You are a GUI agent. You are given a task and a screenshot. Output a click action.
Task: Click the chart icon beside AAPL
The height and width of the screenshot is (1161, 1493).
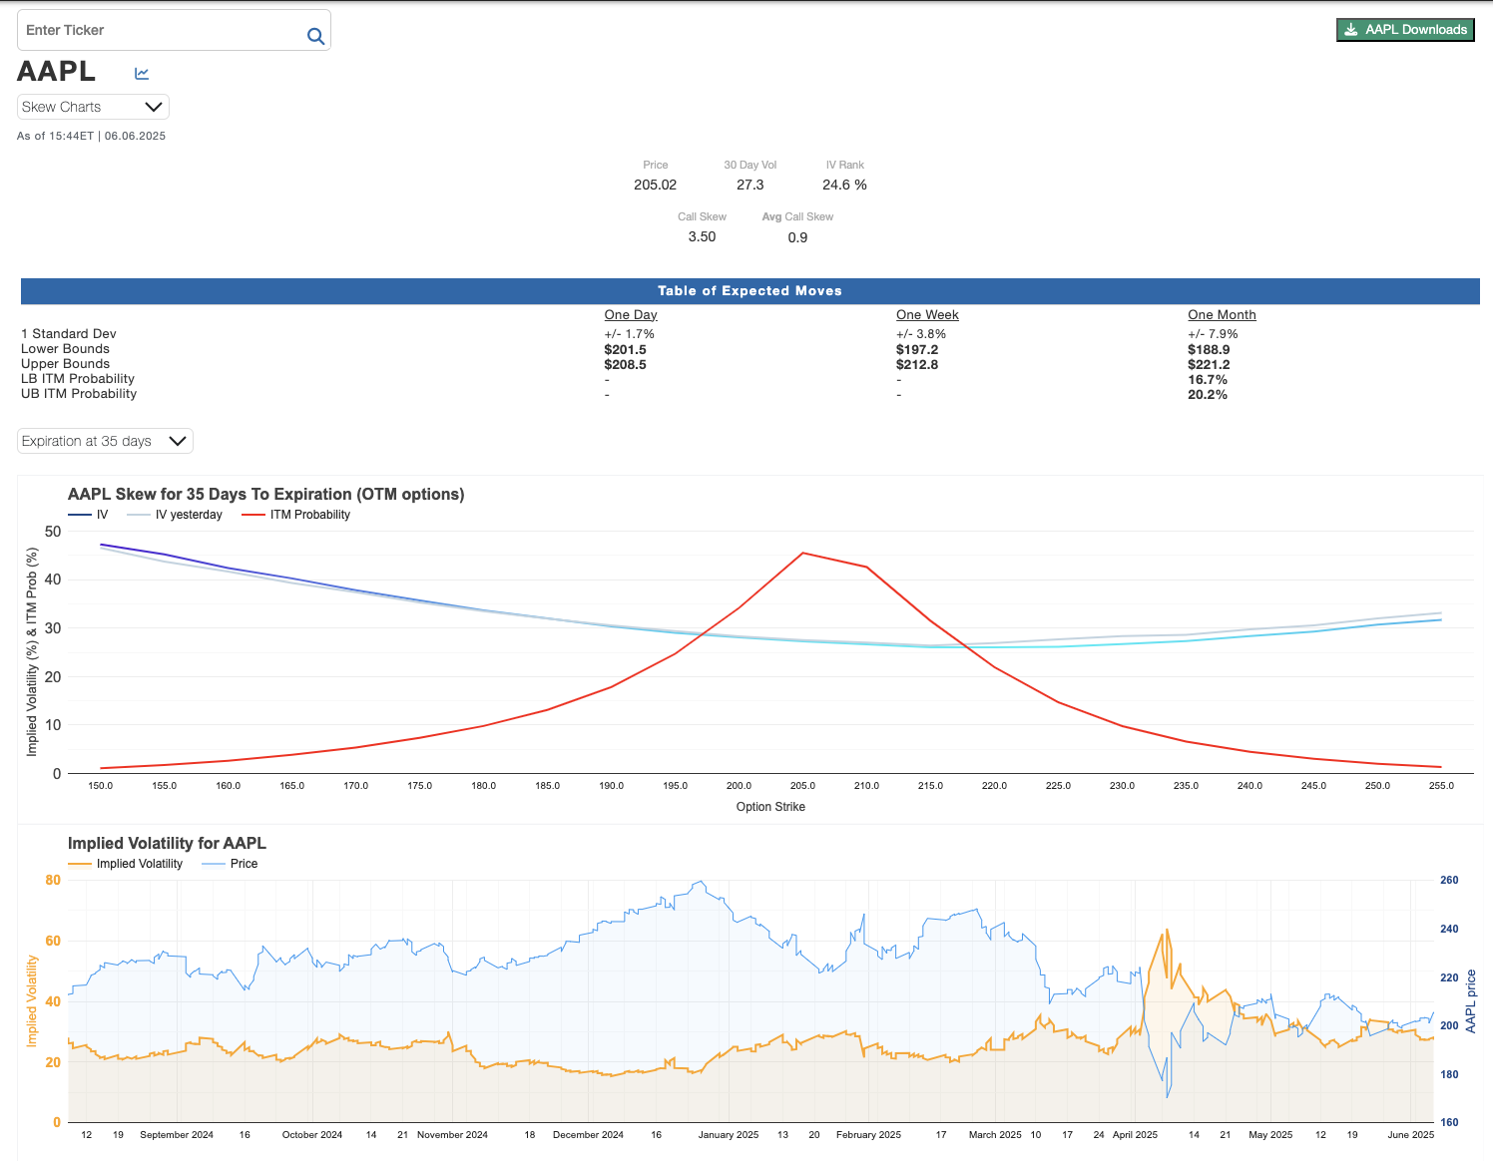pos(142,73)
